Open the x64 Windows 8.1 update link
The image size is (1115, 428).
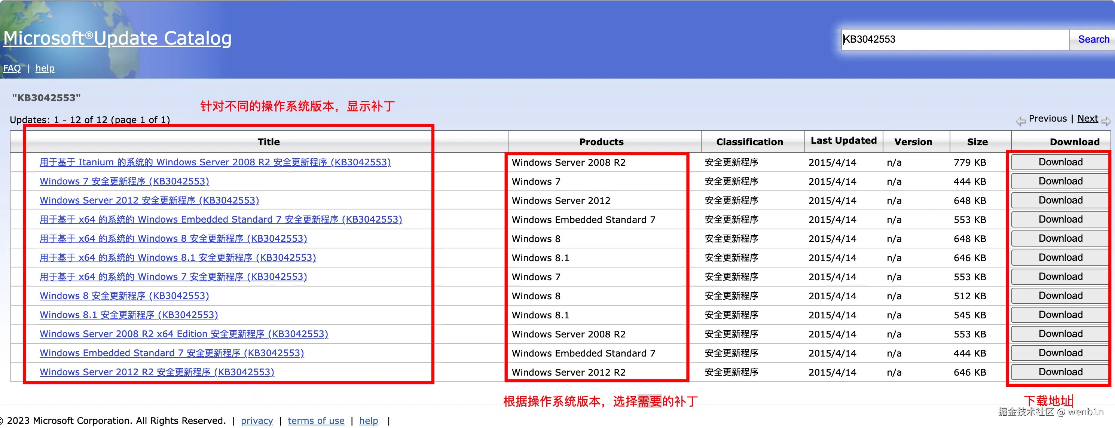pos(177,257)
